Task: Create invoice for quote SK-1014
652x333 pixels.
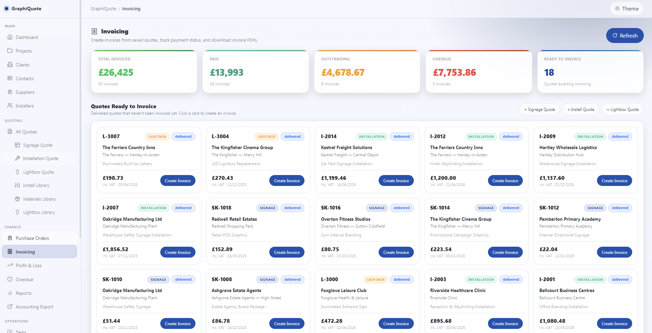Action: tap(505, 252)
